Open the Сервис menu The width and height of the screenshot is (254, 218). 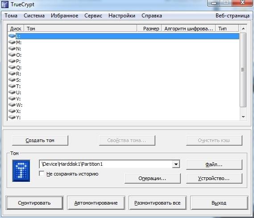tap(93, 16)
